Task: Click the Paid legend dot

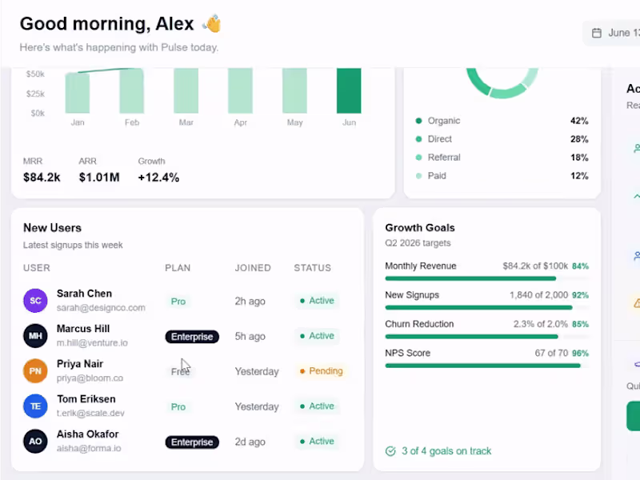Action: pos(418,176)
